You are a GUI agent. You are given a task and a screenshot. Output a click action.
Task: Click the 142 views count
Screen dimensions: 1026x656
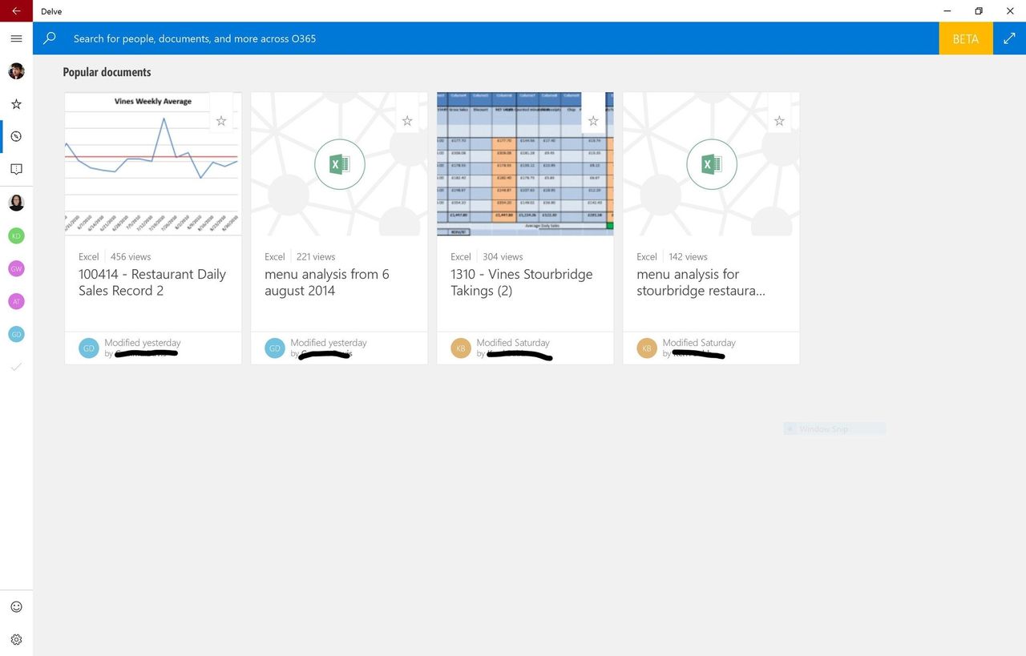[x=688, y=257]
